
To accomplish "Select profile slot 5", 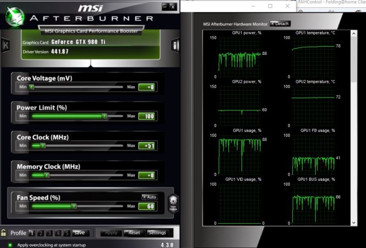I will coord(67,232).
